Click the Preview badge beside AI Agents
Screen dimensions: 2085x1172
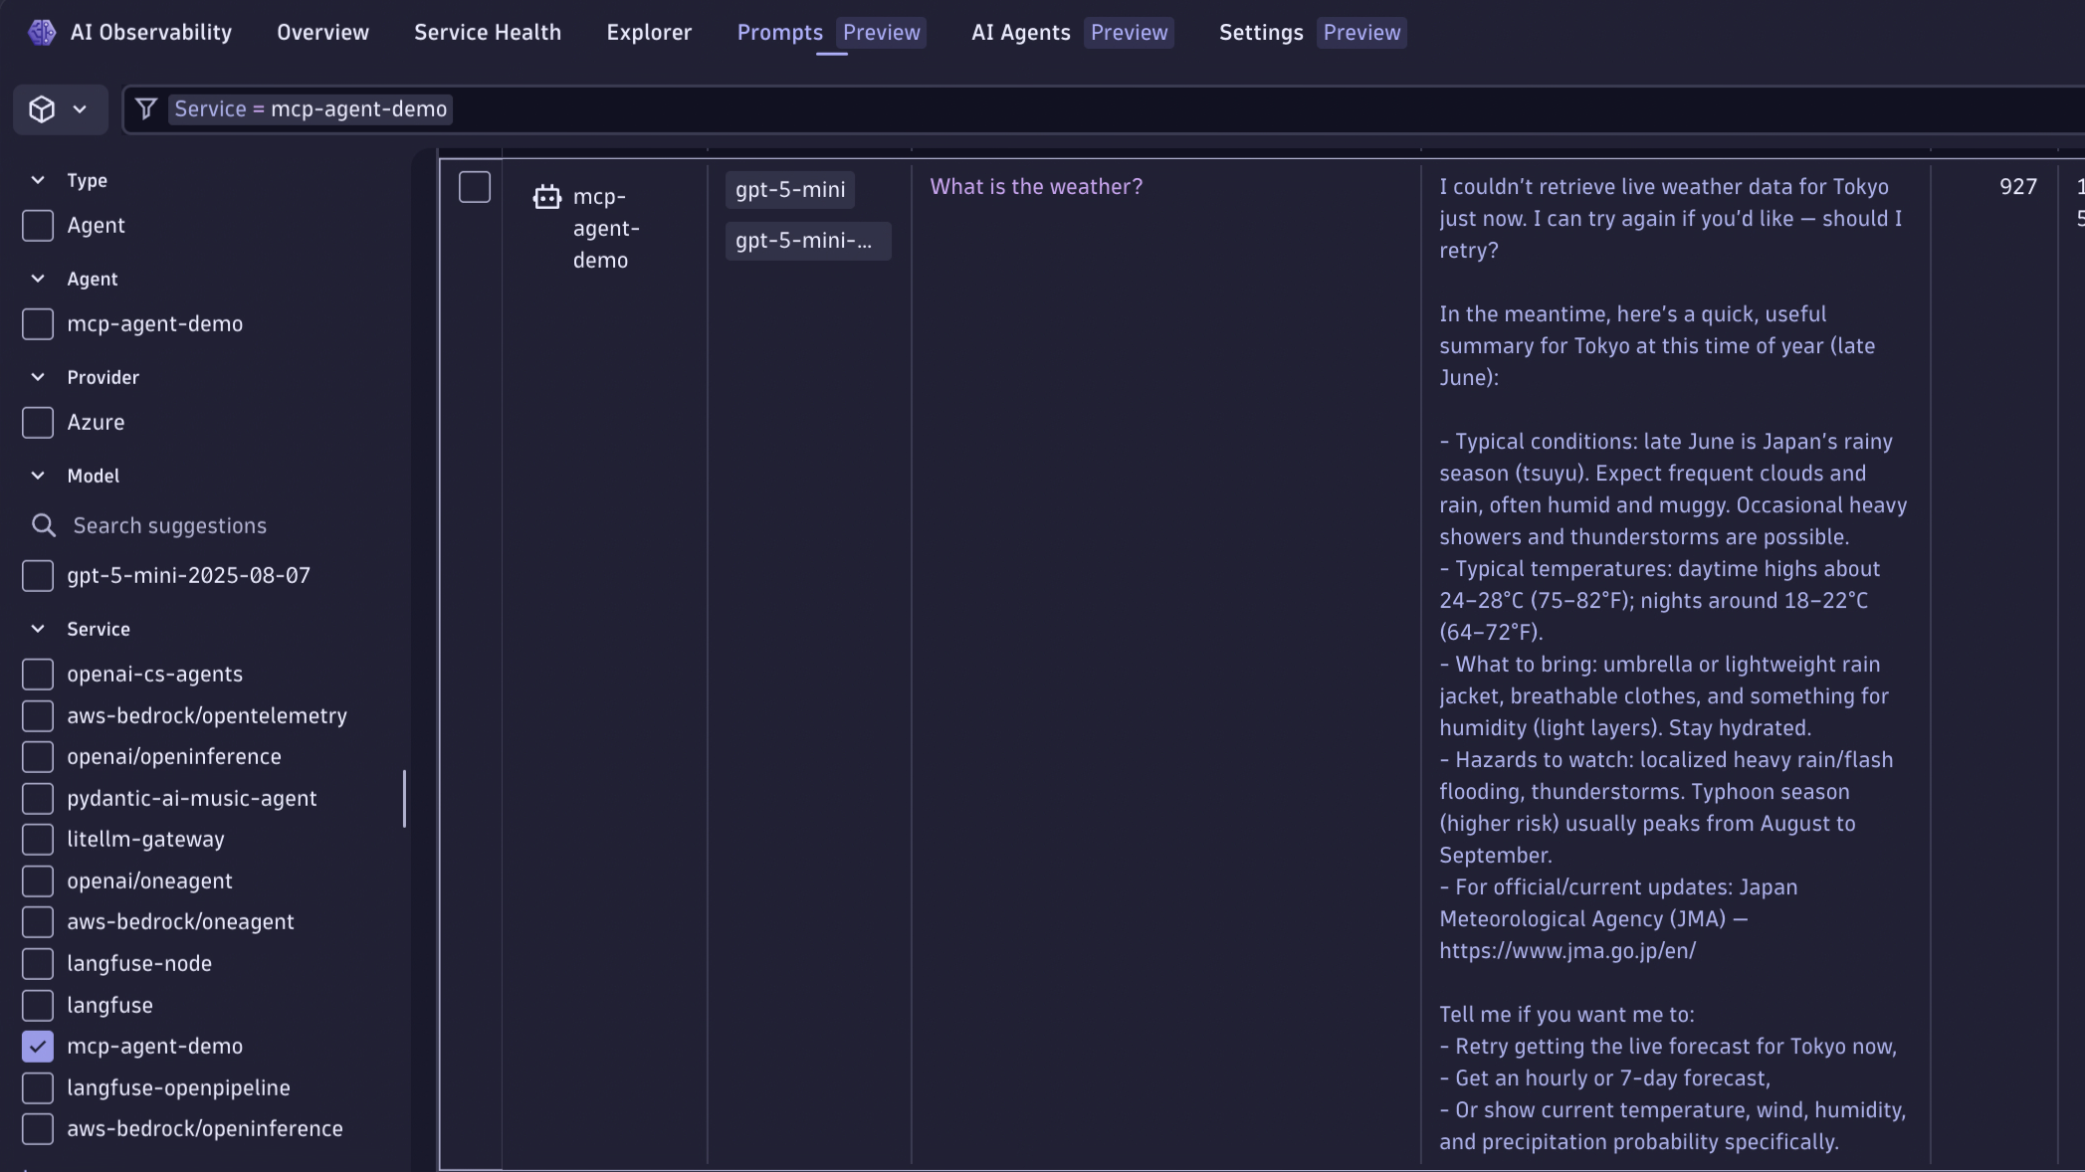point(1129,32)
